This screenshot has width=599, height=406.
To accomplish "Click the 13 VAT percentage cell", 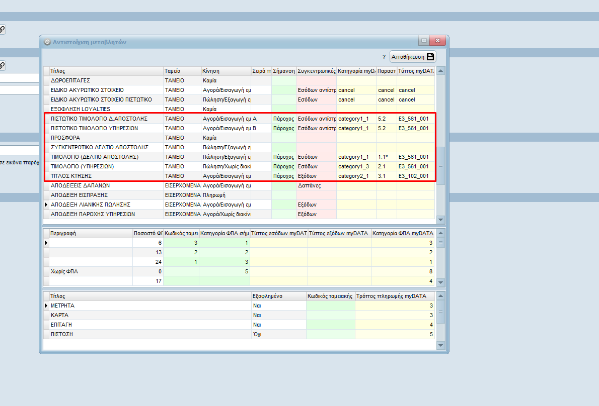I will (148, 252).
